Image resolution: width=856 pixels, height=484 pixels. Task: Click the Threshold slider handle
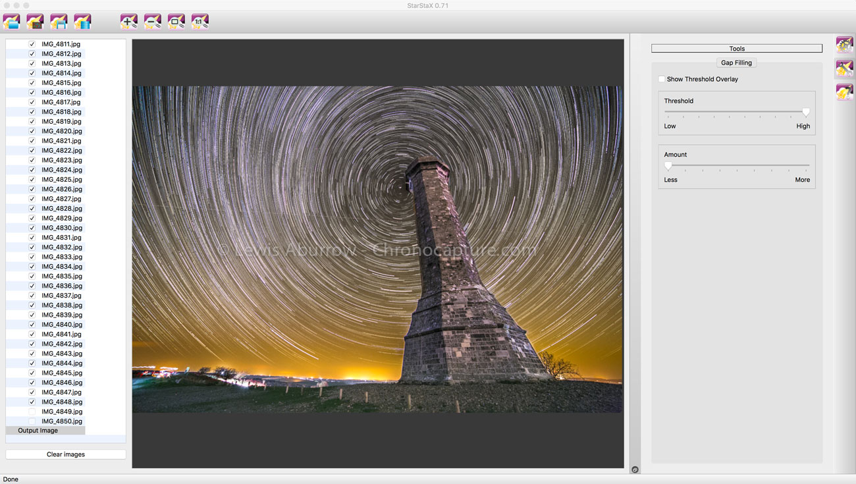pos(805,113)
